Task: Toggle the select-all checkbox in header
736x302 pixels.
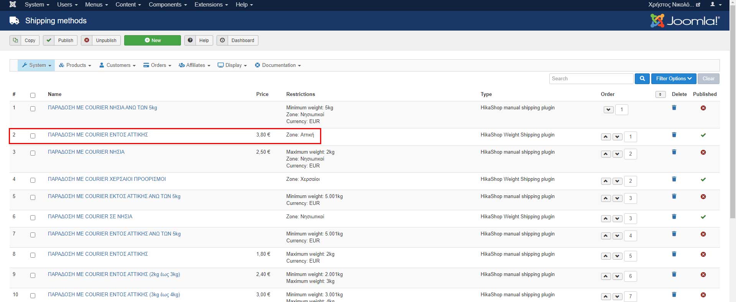Action: (33, 95)
